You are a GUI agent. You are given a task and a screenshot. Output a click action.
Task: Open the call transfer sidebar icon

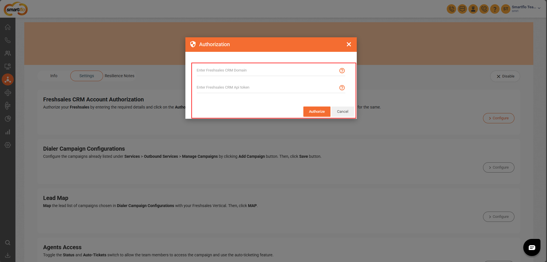pyautogui.click(x=8, y=106)
